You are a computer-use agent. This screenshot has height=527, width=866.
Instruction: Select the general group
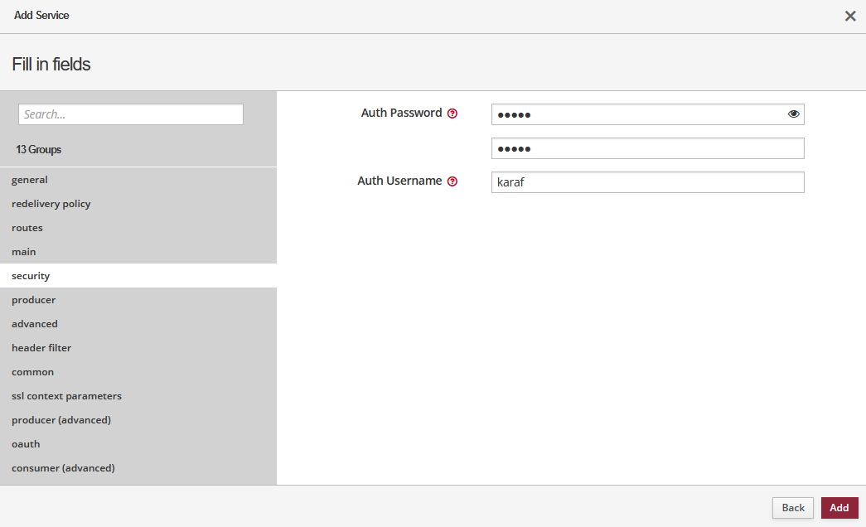point(30,180)
